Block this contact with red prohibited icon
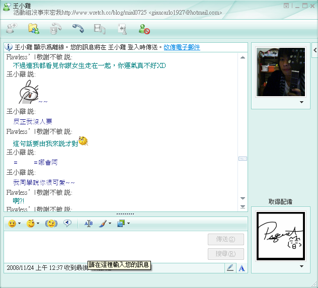318x288 pixels. (x=144, y=29)
